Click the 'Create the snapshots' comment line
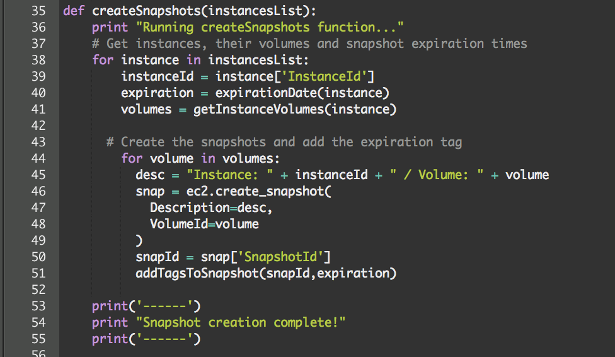This screenshot has width=615, height=357. [284, 142]
